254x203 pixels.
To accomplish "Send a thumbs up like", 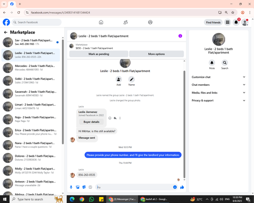I will [182, 187].
